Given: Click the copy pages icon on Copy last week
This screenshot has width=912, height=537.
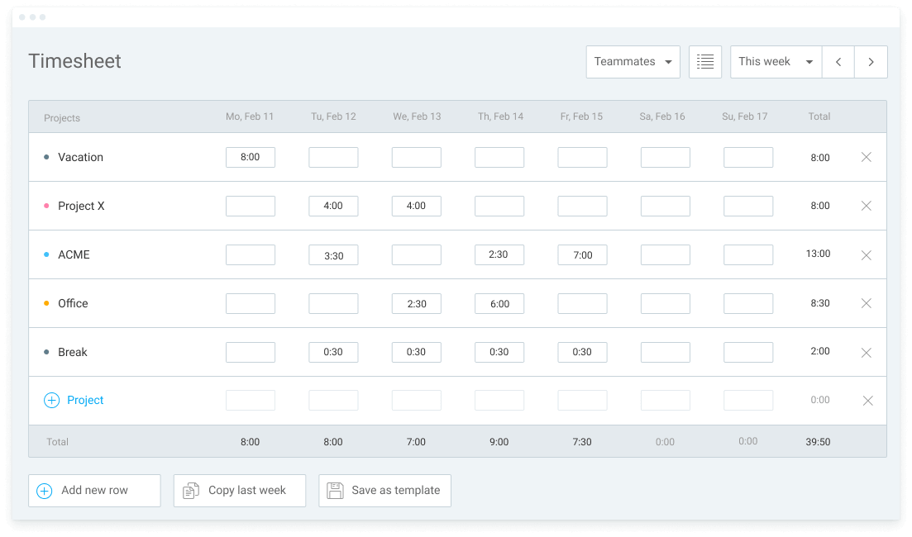Looking at the screenshot, I should click(189, 490).
